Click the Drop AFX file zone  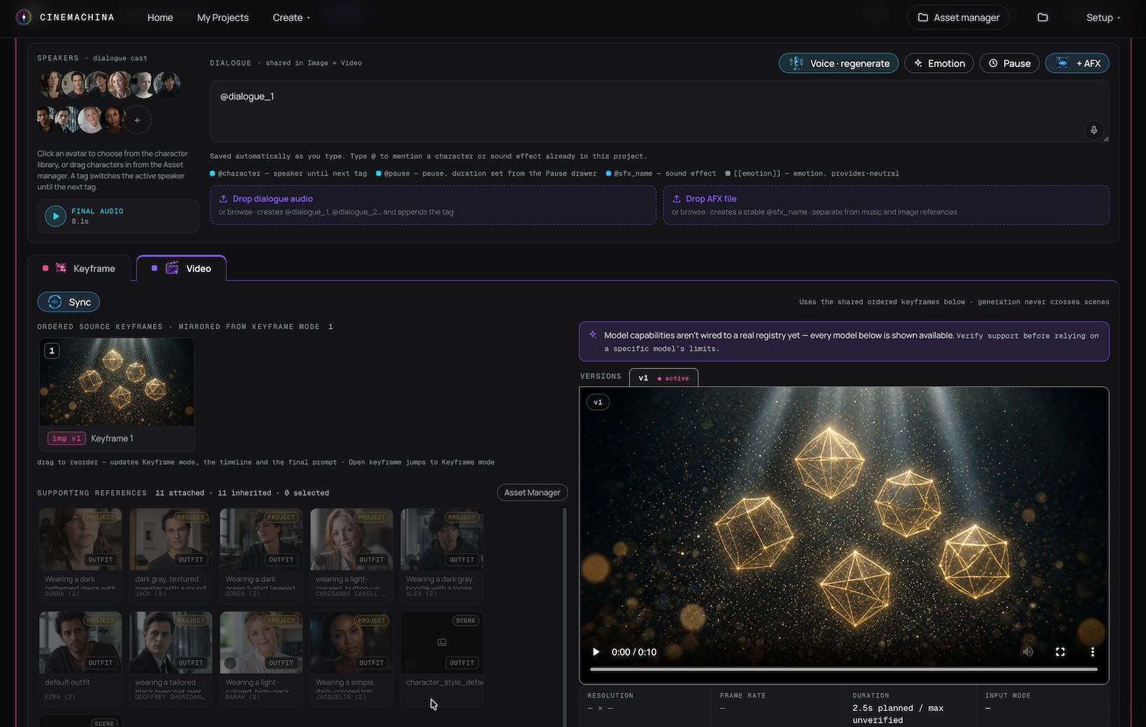click(x=886, y=205)
